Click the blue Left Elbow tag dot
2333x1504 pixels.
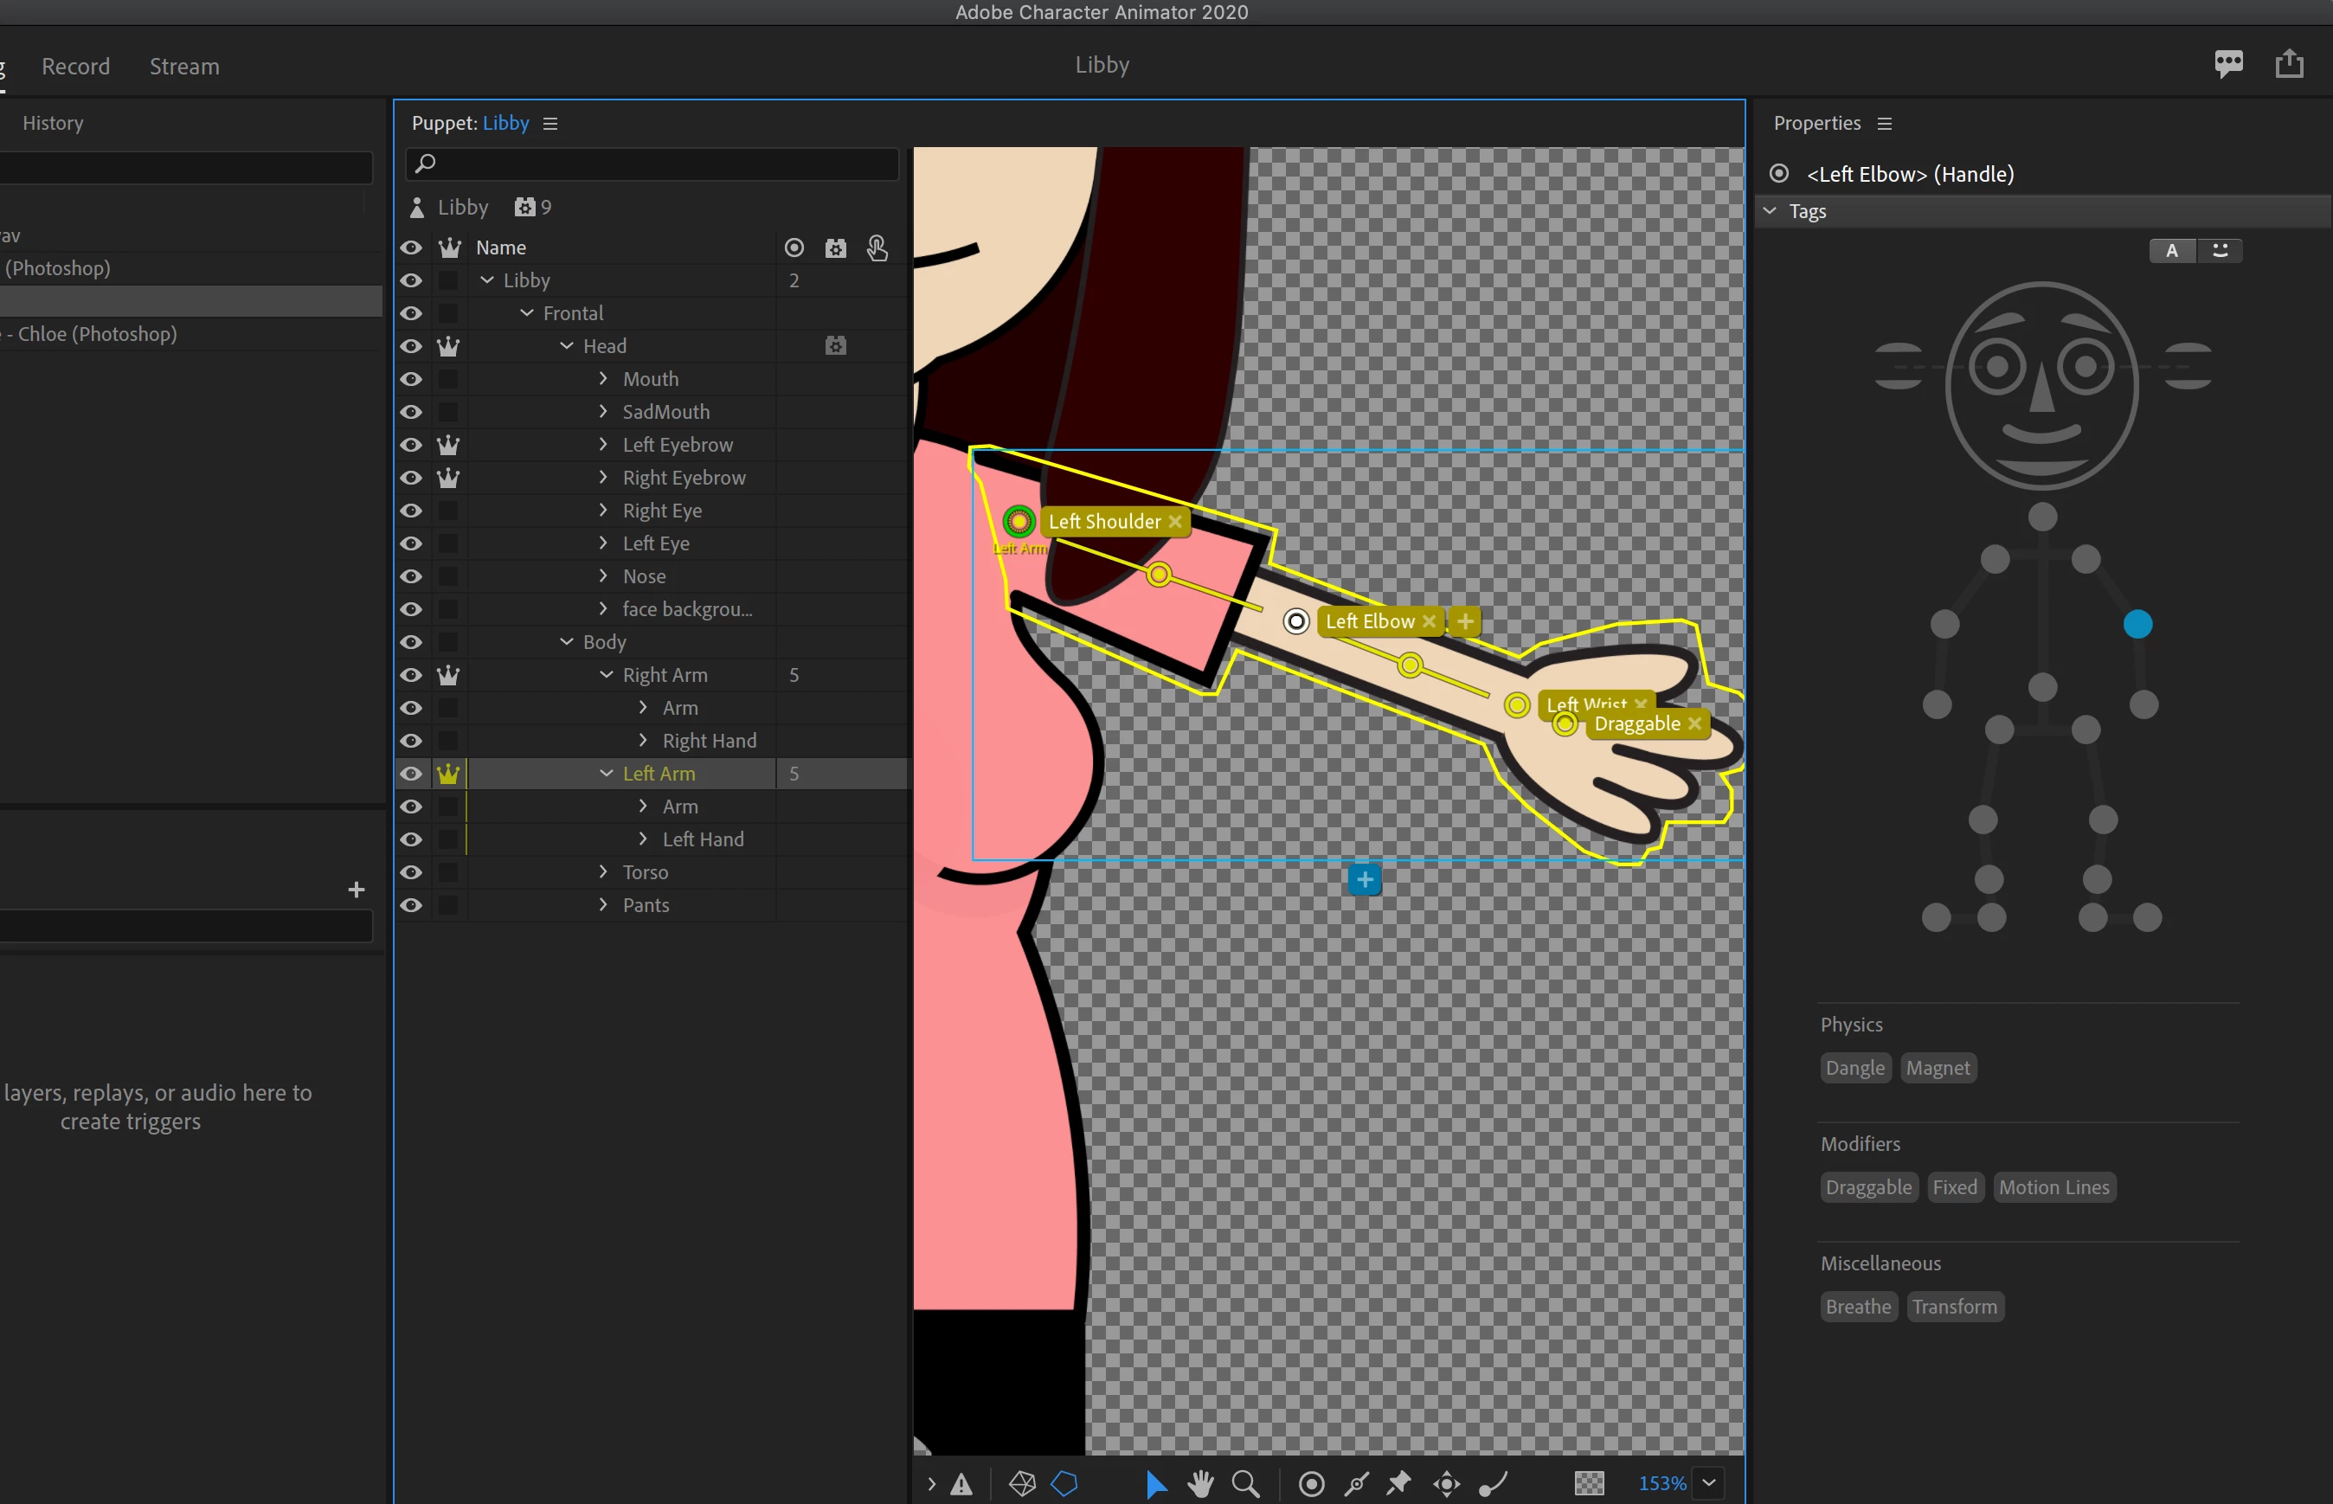click(2137, 624)
